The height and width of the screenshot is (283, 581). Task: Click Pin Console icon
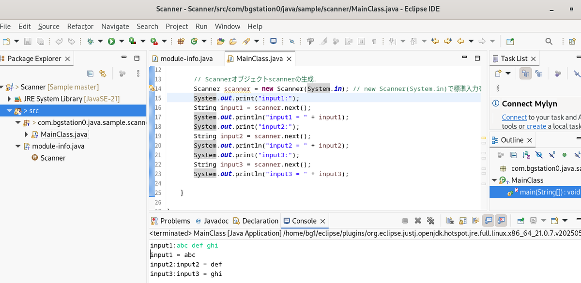(520, 221)
